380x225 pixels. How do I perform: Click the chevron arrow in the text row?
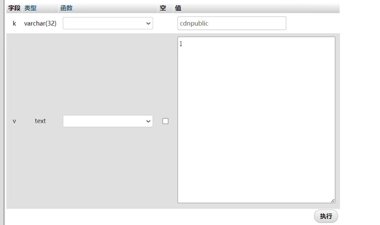click(148, 121)
